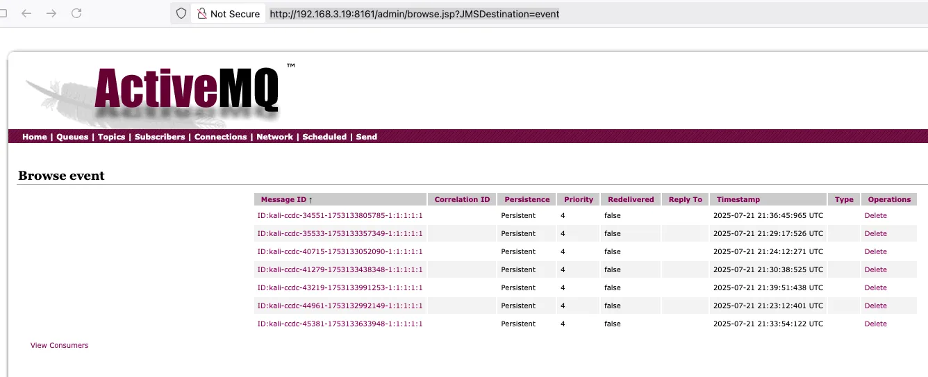Open the Connections menu item
928x377 pixels.
click(x=220, y=137)
